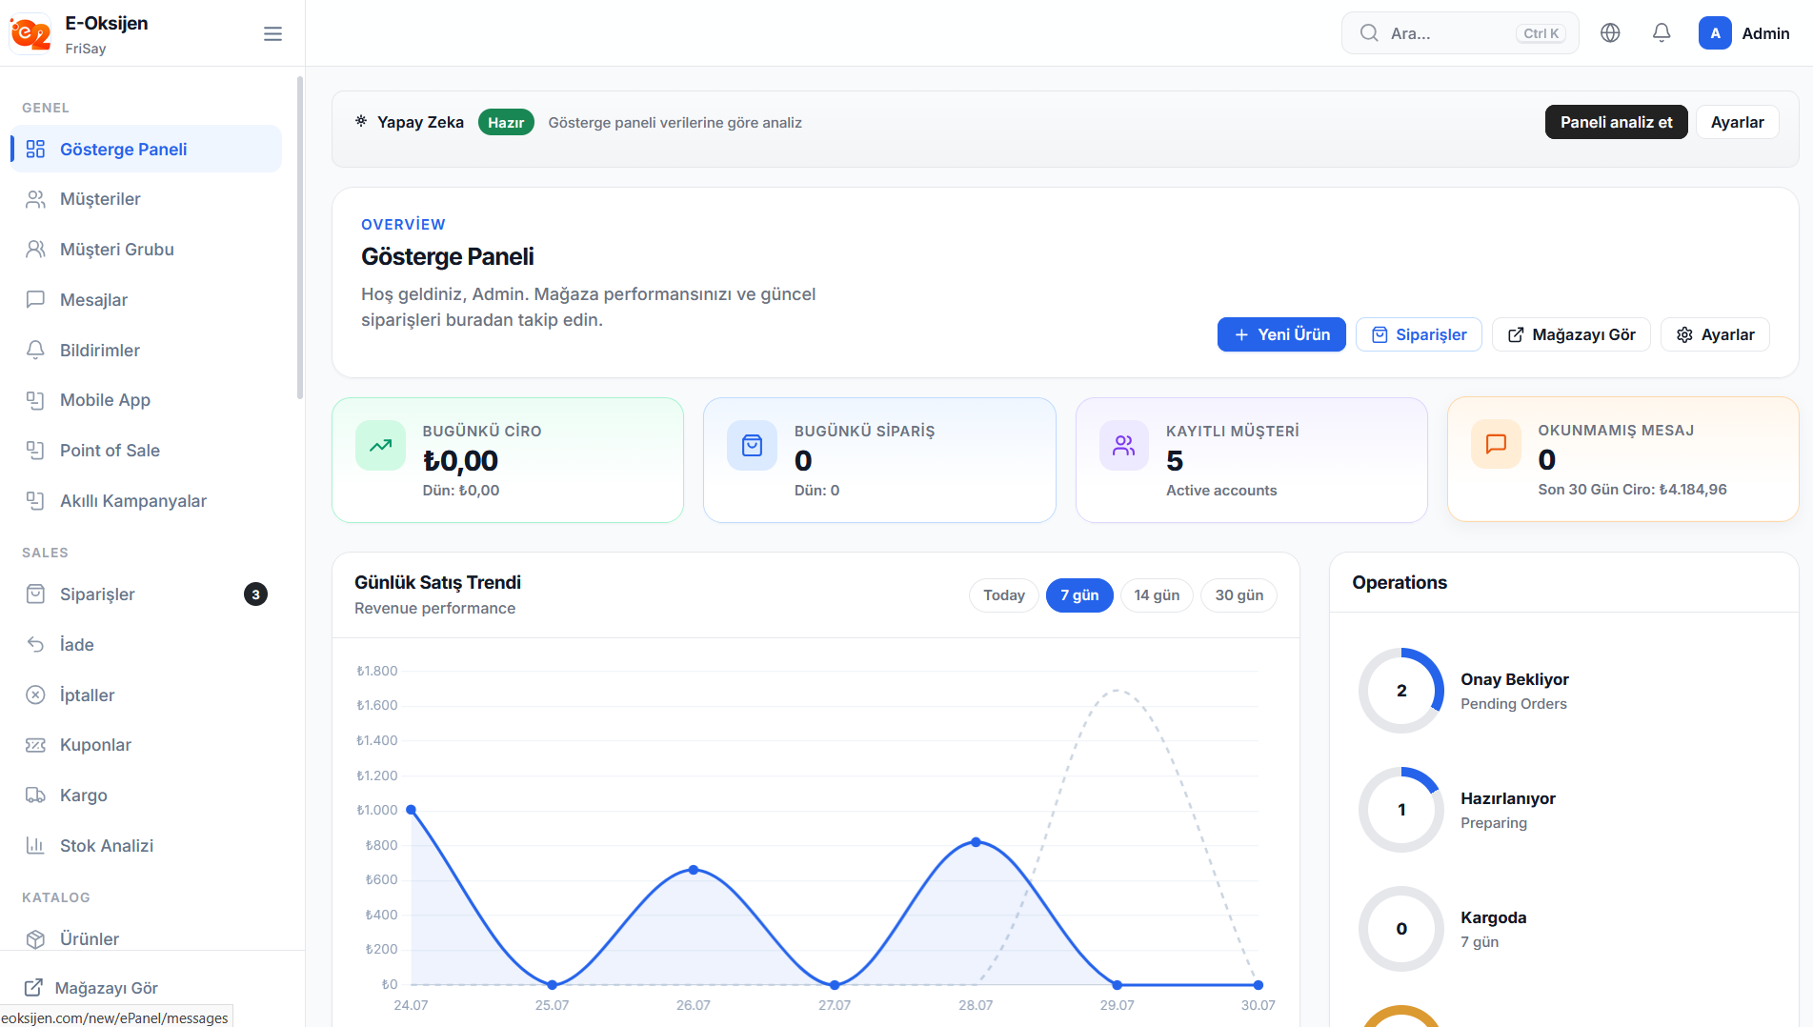Open Ayarlar in the Yapay Zeka bar

(1737, 122)
